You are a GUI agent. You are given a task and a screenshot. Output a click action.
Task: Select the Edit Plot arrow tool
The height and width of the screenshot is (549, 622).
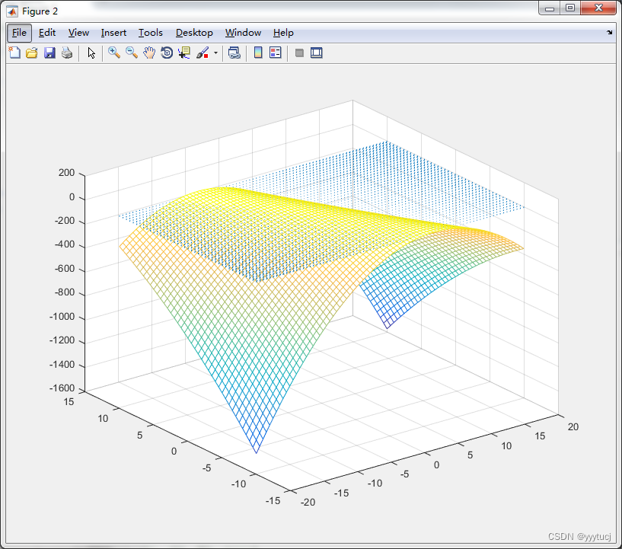[91, 53]
